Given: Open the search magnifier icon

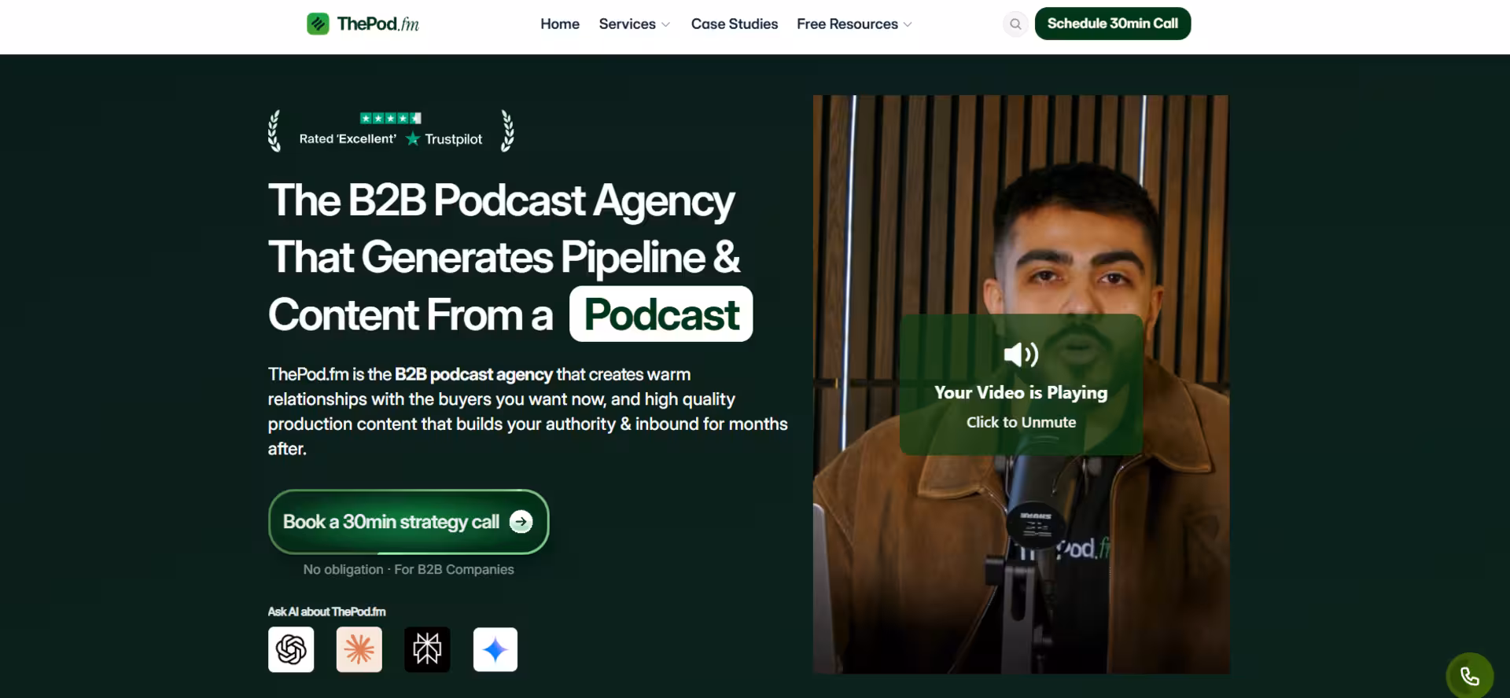Looking at the screenshot, I should coord(1015,24).
